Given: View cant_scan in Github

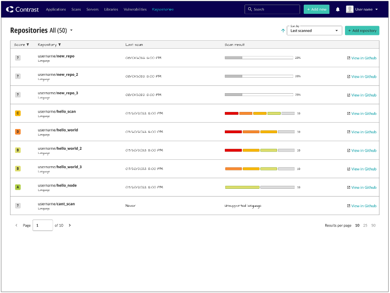Looking at the screenshot, I should [362, 206].
